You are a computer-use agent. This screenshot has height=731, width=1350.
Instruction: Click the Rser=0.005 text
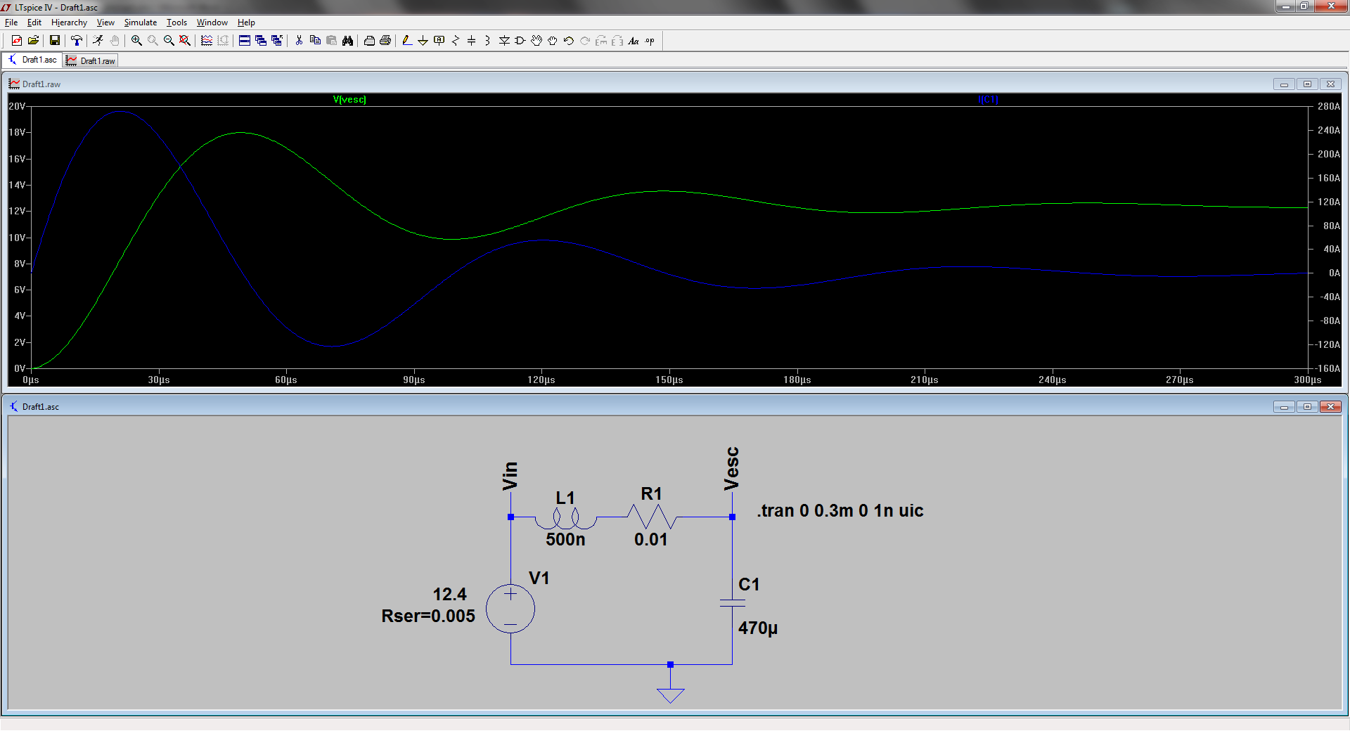(428, 616)
